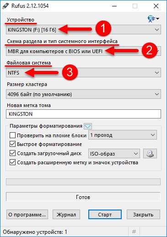Toggle advanced format options arrow icon

[x=88, y=126]
